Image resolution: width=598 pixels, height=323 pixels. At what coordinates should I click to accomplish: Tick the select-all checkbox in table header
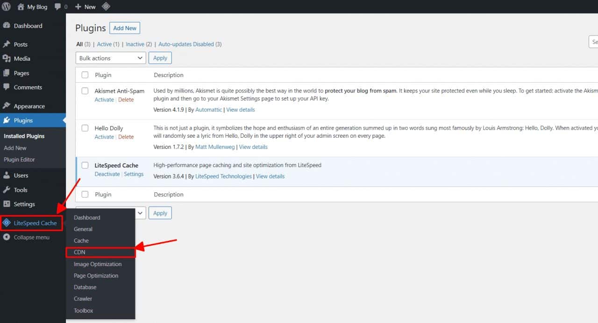pyautogui.click(x=85, y=75)
